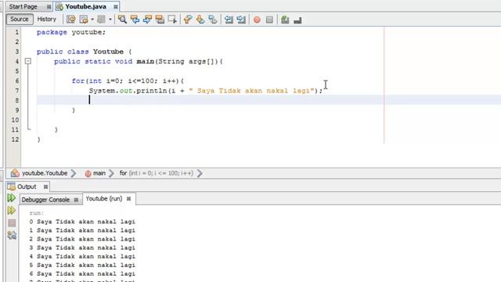Click the Find Selection magnifier icon
This screenshot has width=501, height=282.
[x=122, y=20]
